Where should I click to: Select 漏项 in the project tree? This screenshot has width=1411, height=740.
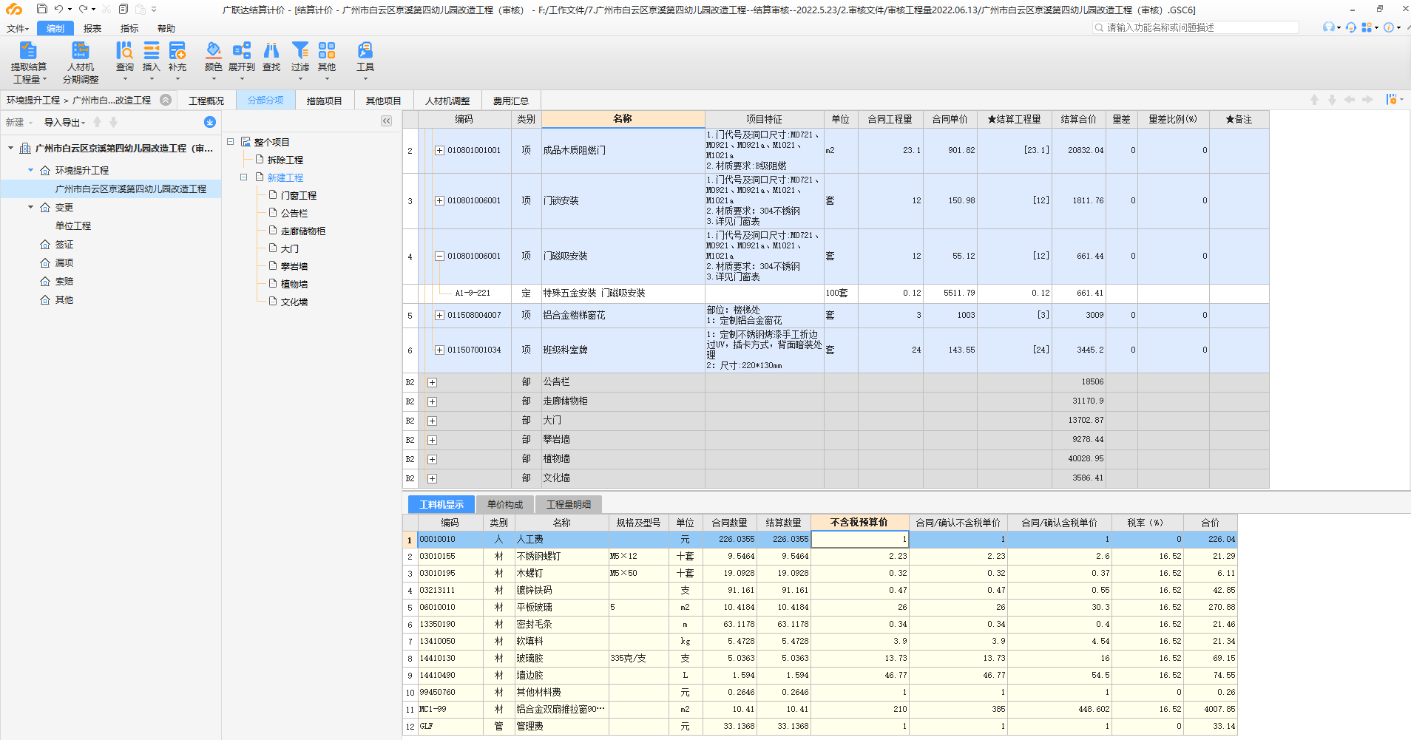[64, 262]
